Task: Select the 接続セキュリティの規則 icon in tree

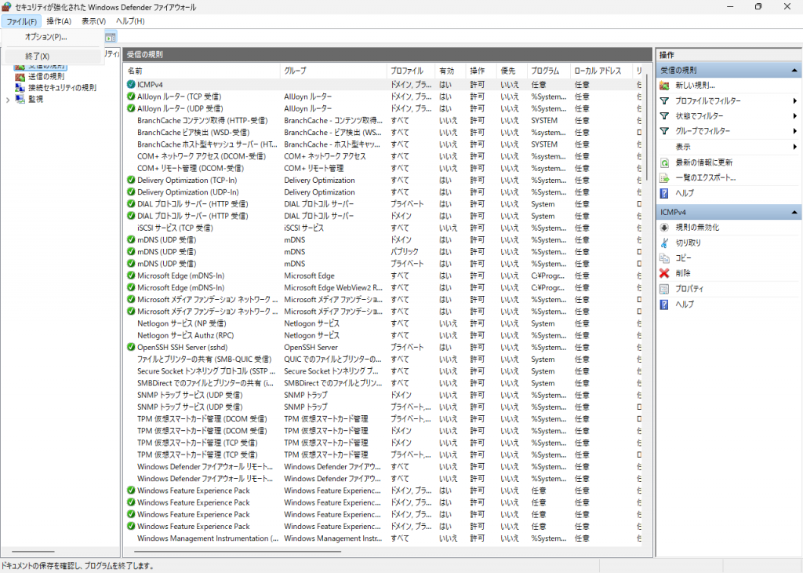Action: coord(20,88)
